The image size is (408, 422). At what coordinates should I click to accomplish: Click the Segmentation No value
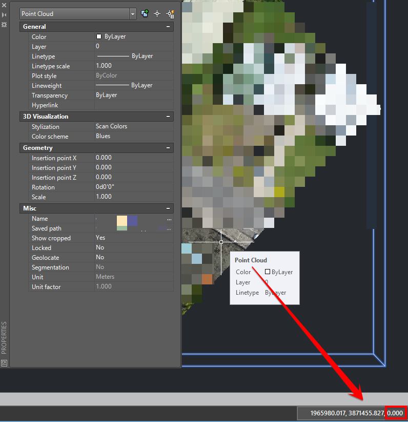(x=134, y=267)
